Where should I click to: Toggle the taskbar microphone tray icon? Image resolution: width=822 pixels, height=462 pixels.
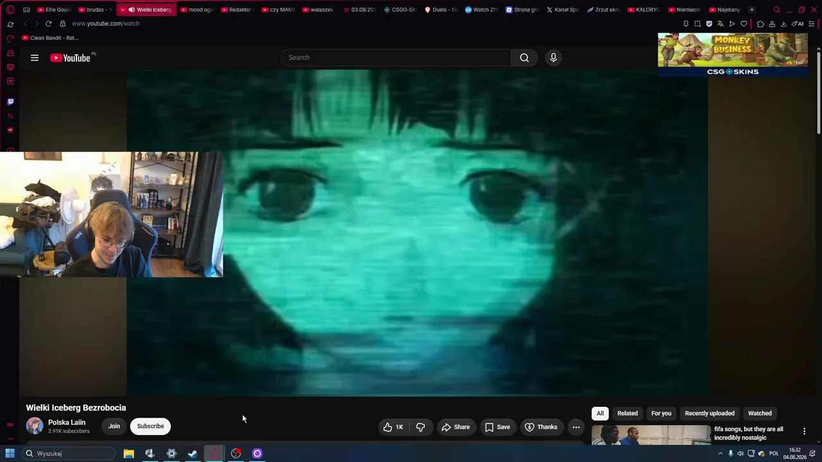731,454
